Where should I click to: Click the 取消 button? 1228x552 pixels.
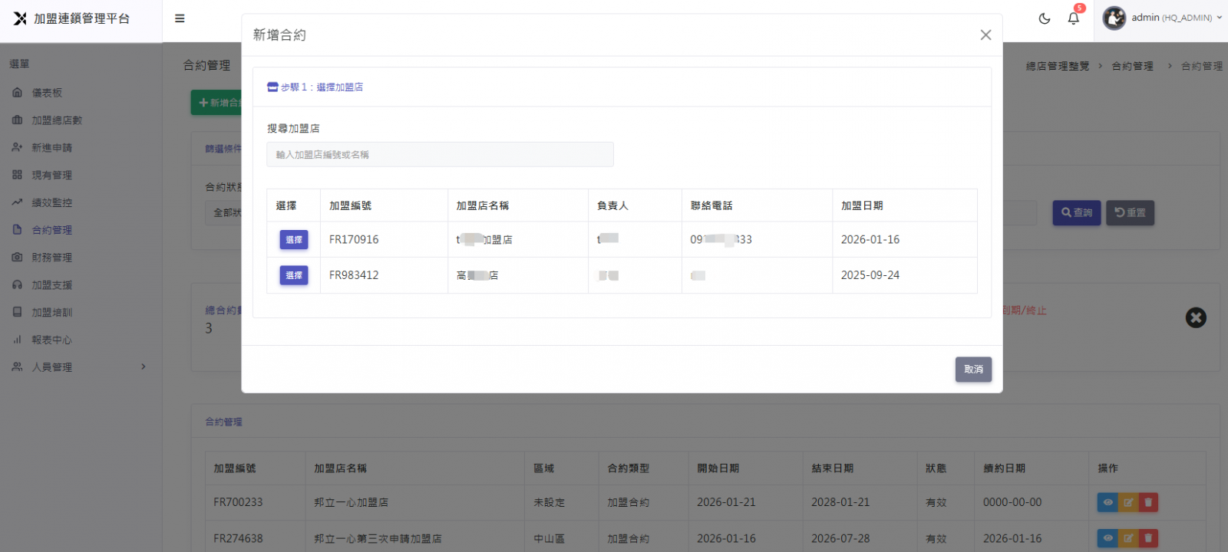(973, 370)
